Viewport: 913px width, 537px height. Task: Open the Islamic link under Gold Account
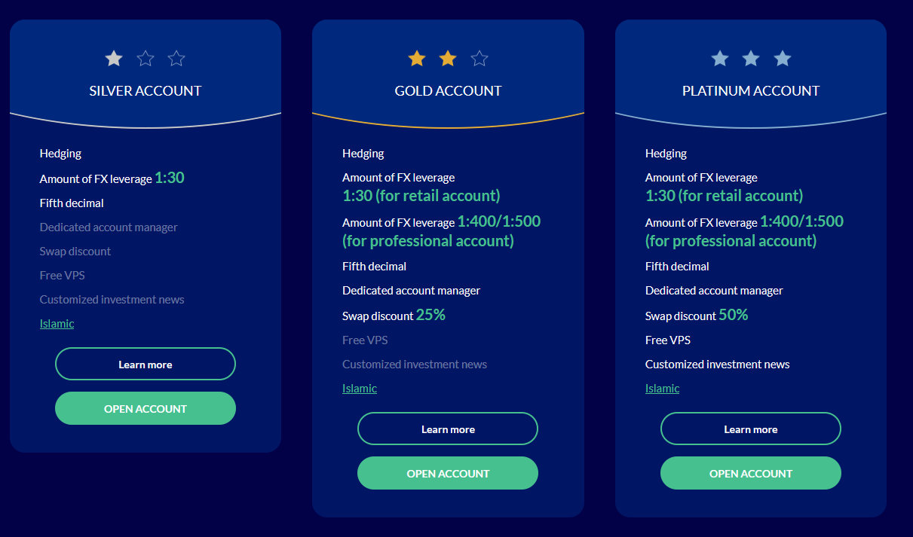(360, 389)
